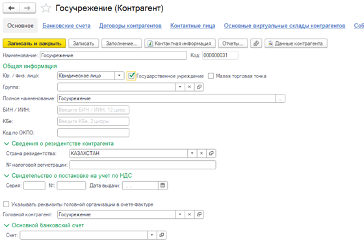The width and height of the screenshot is (364, 241).
Task: Switch to Банковские счета tab
Action: (66, 25)
